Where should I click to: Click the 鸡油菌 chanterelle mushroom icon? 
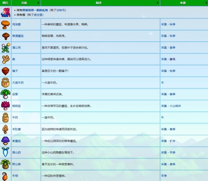[5, 25]
